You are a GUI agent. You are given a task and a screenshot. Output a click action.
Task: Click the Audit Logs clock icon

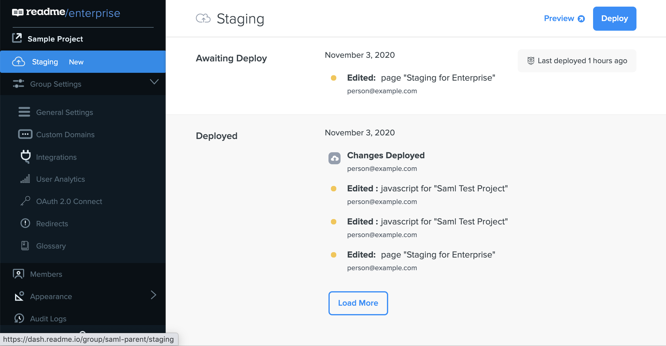click(x=19, y=318)
